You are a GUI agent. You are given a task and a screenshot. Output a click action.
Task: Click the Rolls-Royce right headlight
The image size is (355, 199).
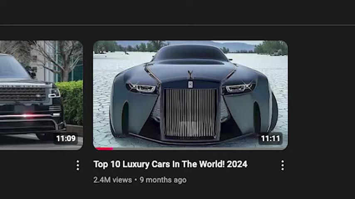(239, 87)
